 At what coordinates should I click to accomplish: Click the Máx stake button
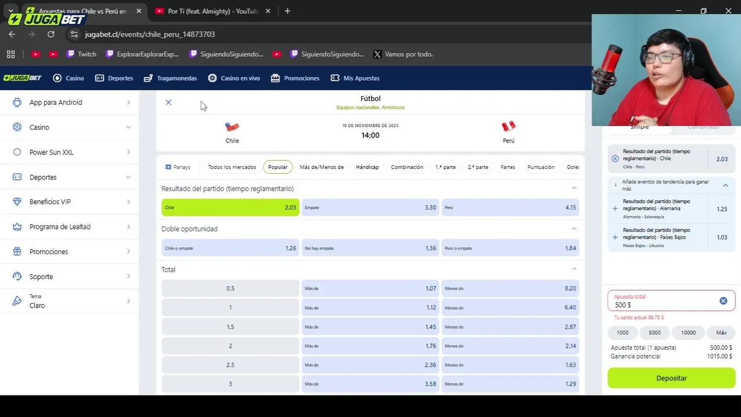pyautogui.click(x=721, y=332)
